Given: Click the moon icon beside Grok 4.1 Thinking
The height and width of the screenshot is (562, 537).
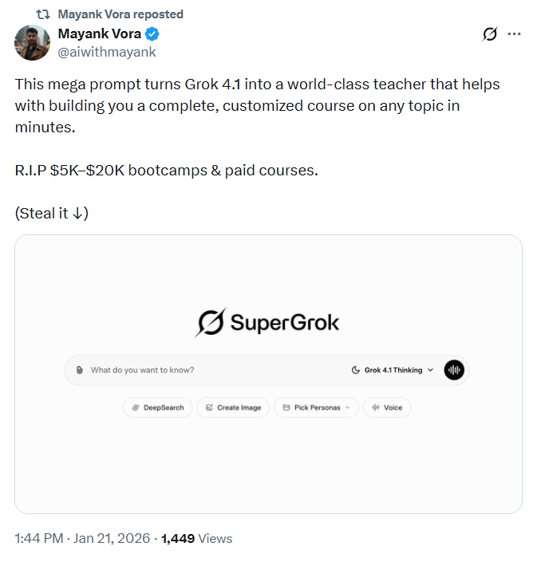Looking at the screenshot, I should pyautogui.click(x=356, y=370).
